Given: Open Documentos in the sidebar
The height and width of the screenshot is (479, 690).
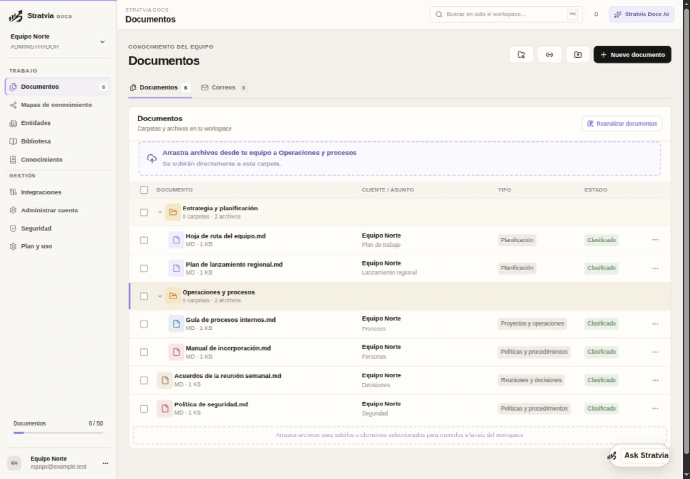Looking at the screenshot, I should [58, 87].
